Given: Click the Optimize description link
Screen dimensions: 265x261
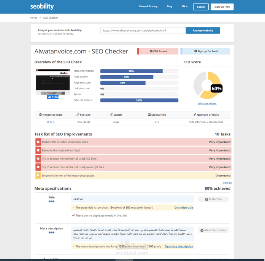Looking at the screenshot, I should coord(179,246).
